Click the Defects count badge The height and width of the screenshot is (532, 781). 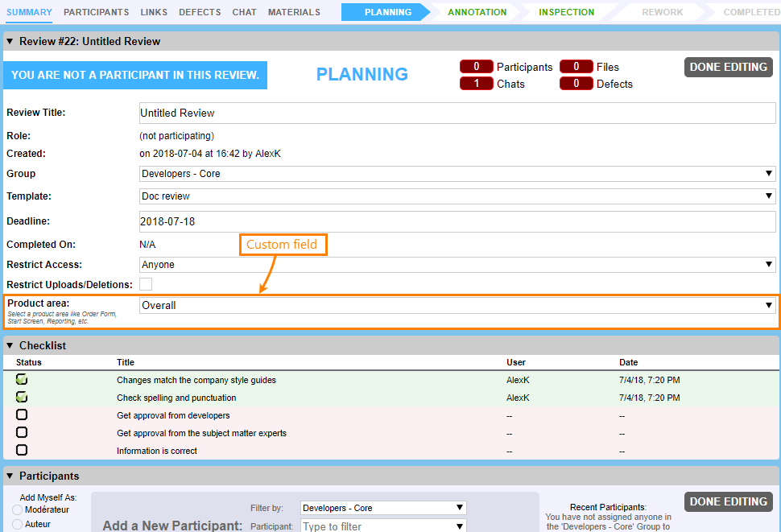pos(576,84)
